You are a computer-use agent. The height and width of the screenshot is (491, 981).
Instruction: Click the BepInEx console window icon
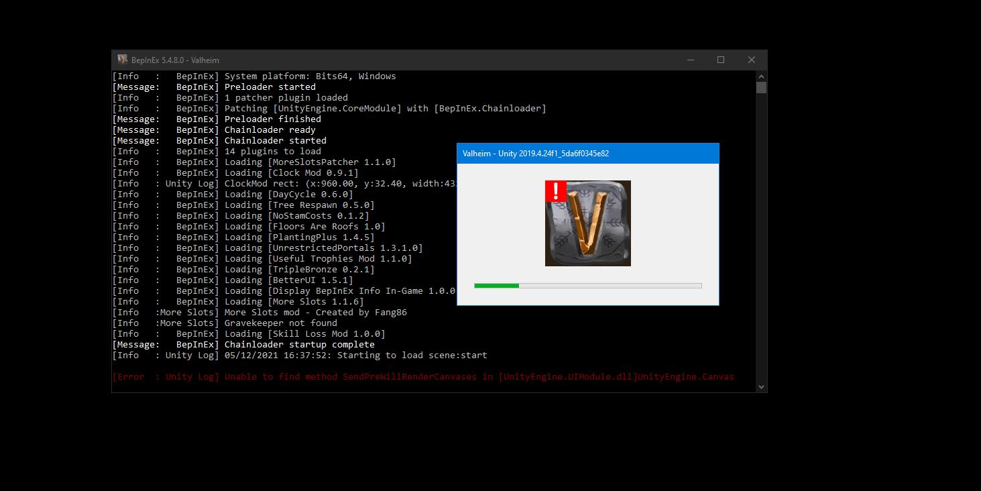[x=123, y=60]
